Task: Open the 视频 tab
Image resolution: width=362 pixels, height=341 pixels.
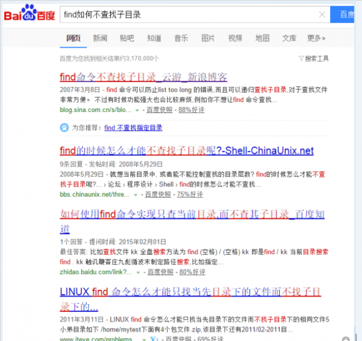Action: [235, 38]
